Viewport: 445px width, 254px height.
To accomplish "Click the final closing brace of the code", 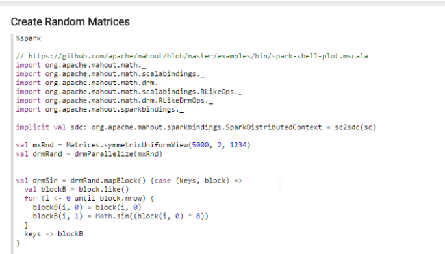I will point(18,243).
